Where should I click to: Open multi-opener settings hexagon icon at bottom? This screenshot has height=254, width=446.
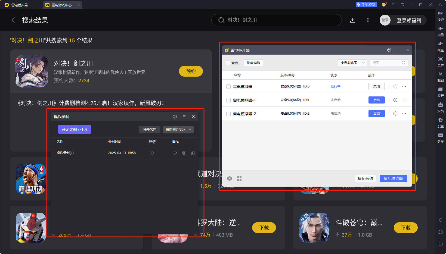(x=230, y=178)
